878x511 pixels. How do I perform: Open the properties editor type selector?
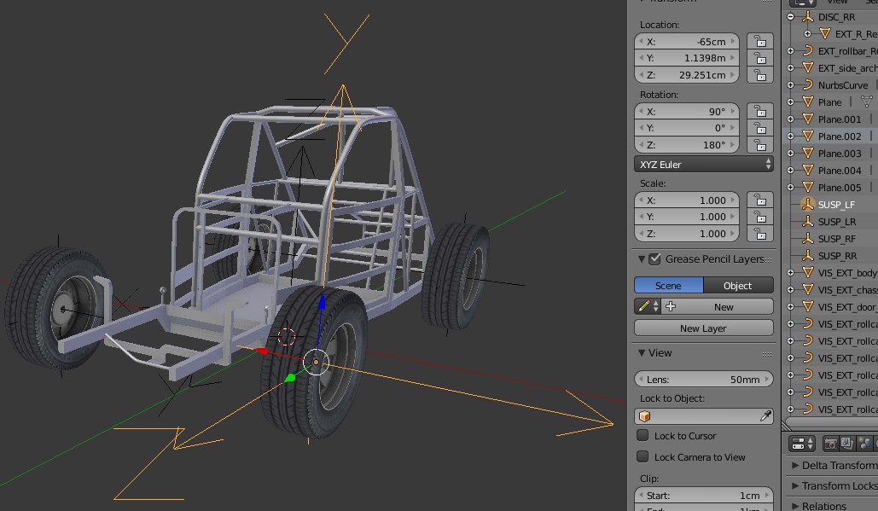pos(802,444)
